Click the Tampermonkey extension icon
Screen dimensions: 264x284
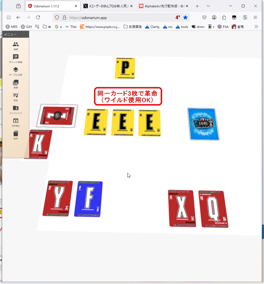(234, 17)
